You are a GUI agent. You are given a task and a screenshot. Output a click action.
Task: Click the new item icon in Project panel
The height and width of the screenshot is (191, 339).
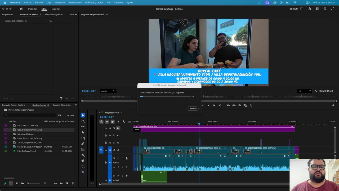point(67,183)
